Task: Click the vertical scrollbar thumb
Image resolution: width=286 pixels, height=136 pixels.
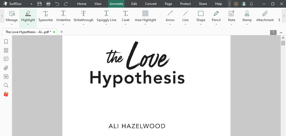Action: pos(283,43)
